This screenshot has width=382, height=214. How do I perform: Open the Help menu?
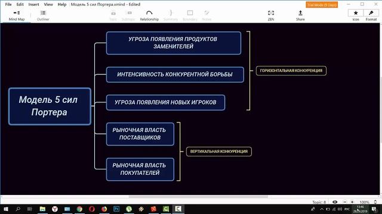(62, 4)
